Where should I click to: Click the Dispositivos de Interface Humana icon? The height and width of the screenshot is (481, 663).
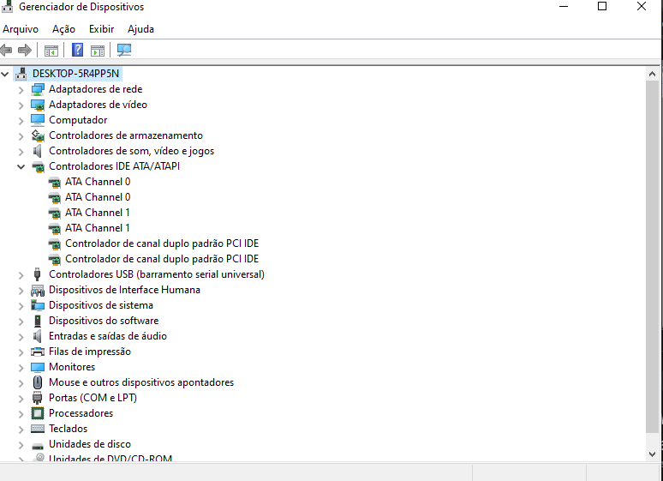coord(38,290)
